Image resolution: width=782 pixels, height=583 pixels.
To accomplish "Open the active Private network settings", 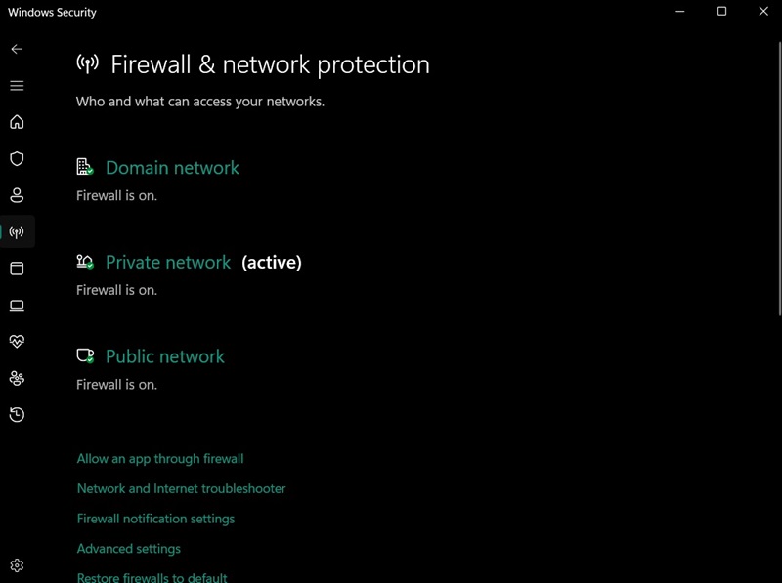I will tap(167, 262).
